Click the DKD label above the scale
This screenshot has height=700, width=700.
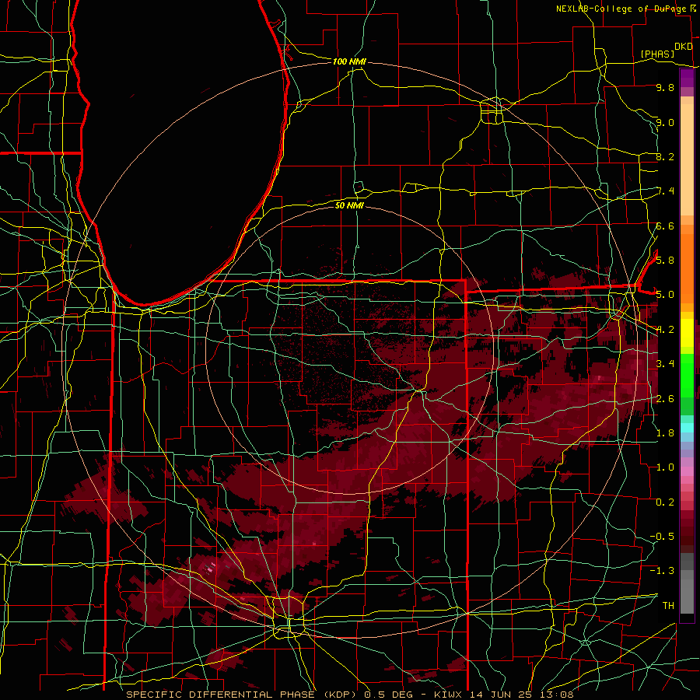[x=684, y=47]
